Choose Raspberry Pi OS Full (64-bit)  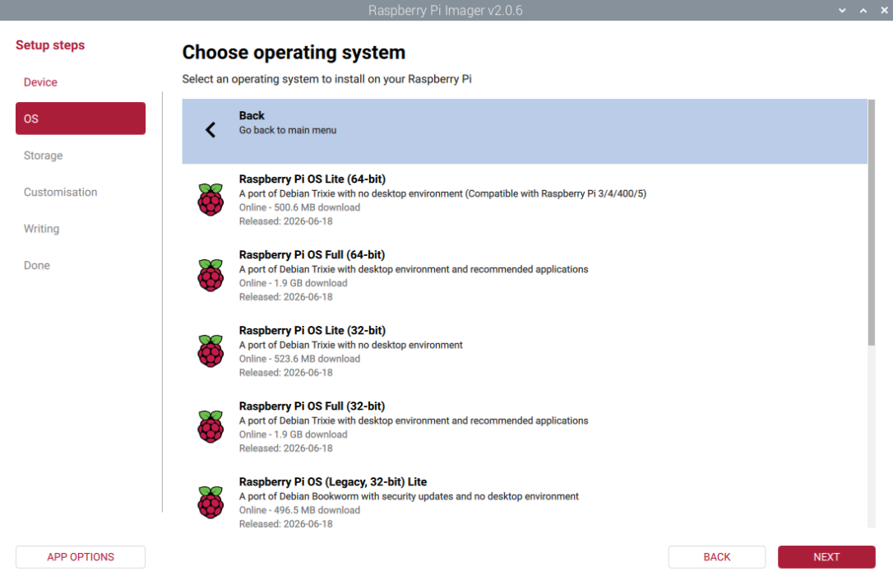(x=525, y=276)
